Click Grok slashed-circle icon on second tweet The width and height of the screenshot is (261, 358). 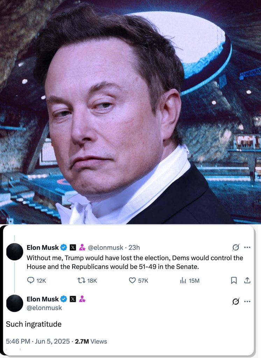235,302
